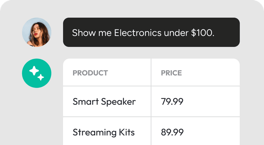This screenshot has width=264, height=145.
Task: Click the large sparkle star in the green circle
Action: (34, 71)
